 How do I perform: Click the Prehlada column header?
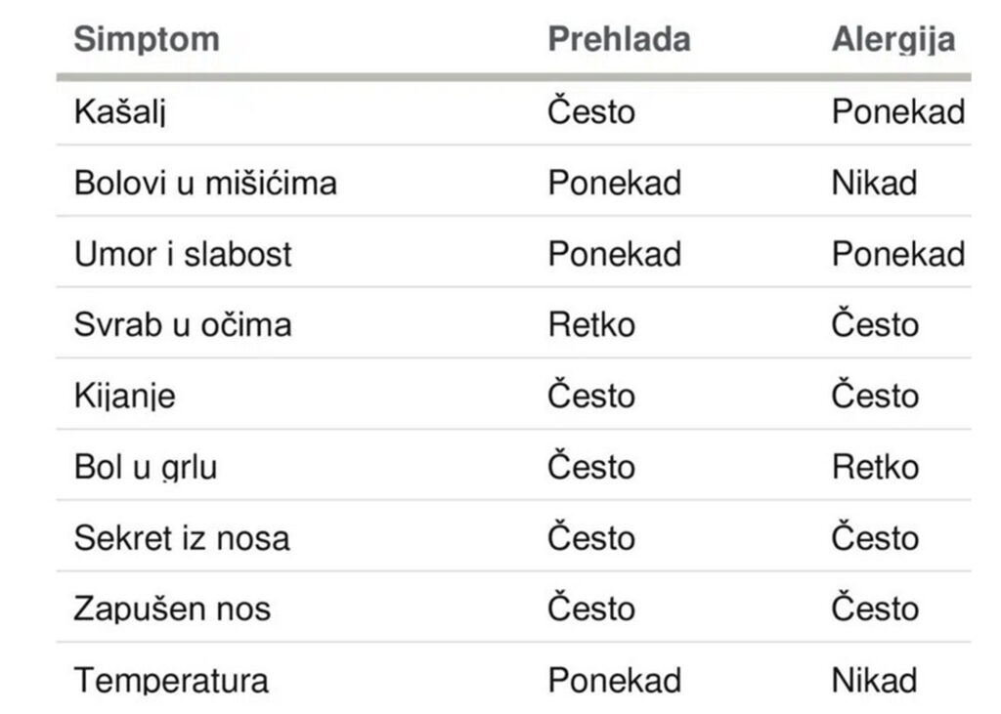tap(619, 39)
